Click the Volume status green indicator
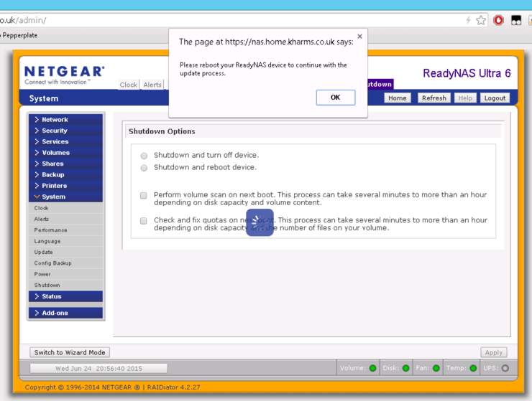The height and width of the screenshot is (401, 532). [x=372, y=368]
